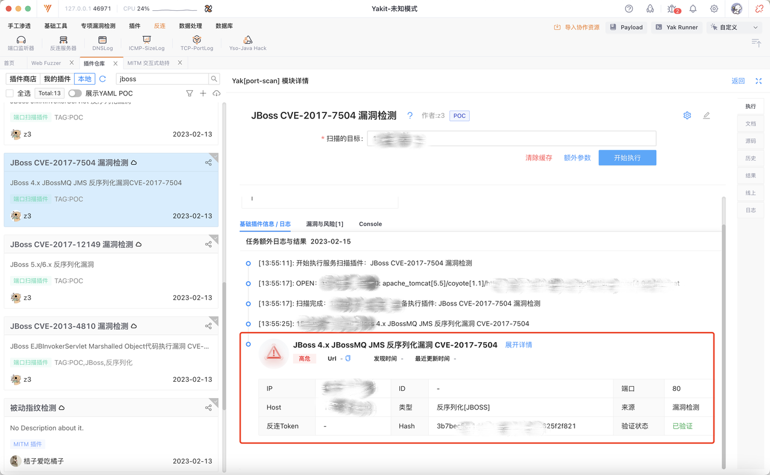Screen dimensions: 770x475
Task: Click 导入协作资源 import button
Action: (x=577, y=27)
